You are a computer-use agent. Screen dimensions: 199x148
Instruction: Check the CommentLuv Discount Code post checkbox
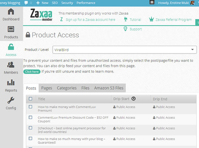point(31,117)
